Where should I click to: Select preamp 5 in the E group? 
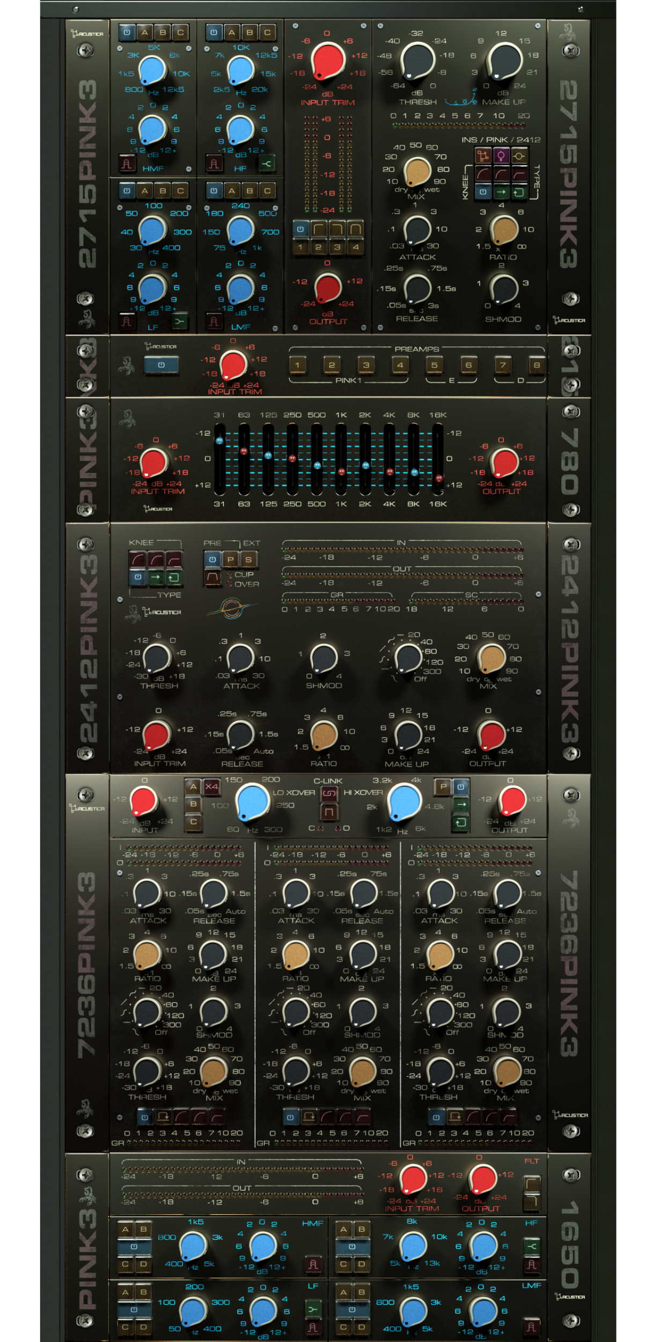[434, 365]
